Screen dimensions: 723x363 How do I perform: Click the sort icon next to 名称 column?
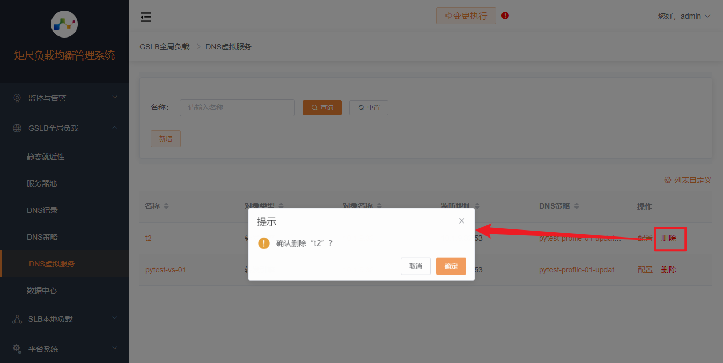tap(166, 206)
